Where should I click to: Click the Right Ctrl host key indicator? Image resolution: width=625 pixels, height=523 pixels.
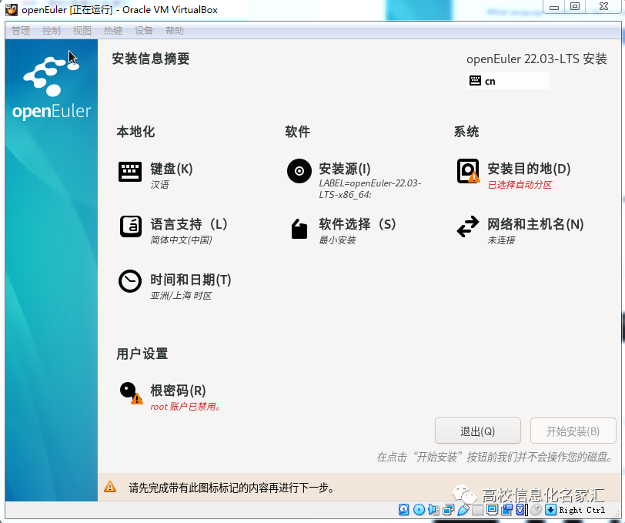tap(583, 510)
